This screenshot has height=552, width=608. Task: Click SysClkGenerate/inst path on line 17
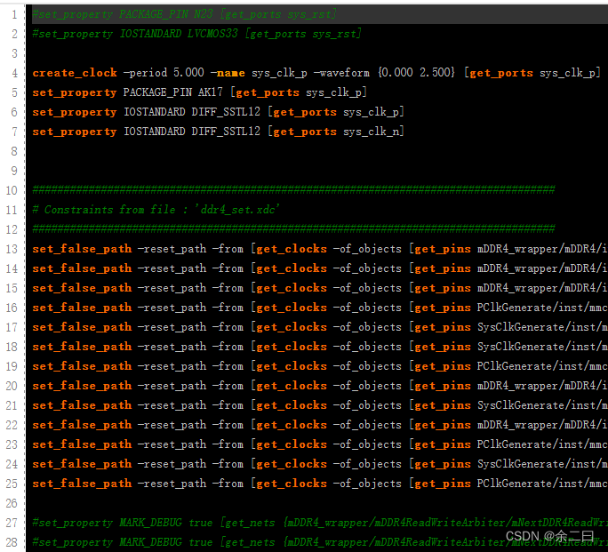click(x=542, y=327)
